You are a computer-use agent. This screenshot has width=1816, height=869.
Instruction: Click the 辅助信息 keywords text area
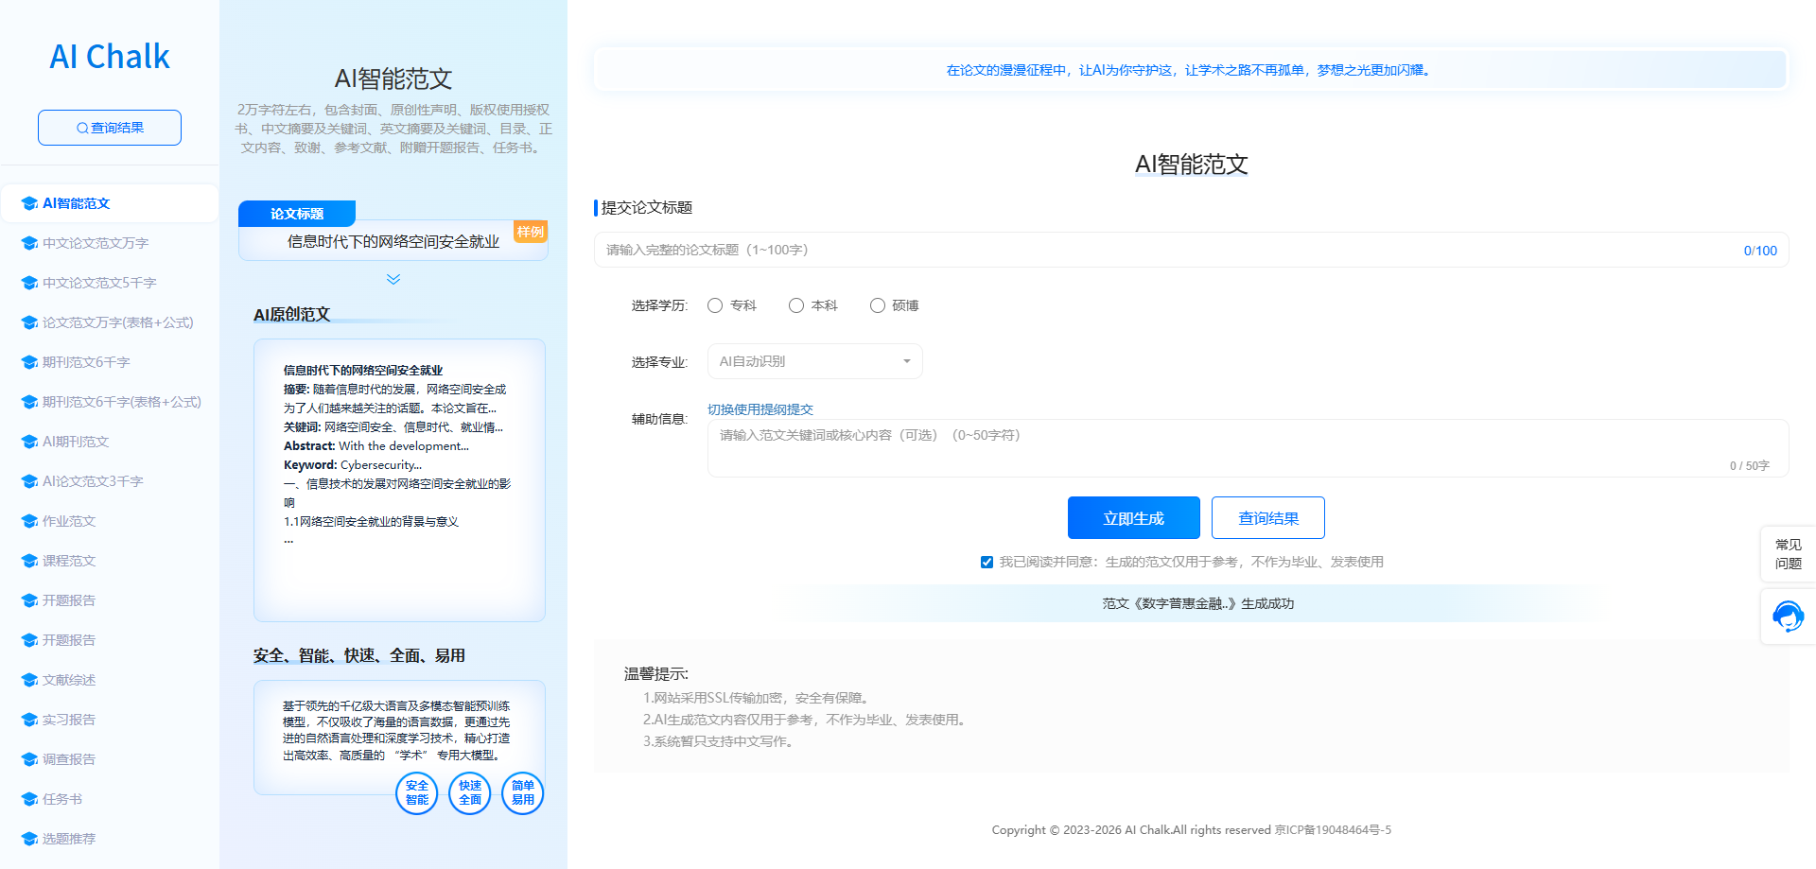click(x=1248, y=448)
